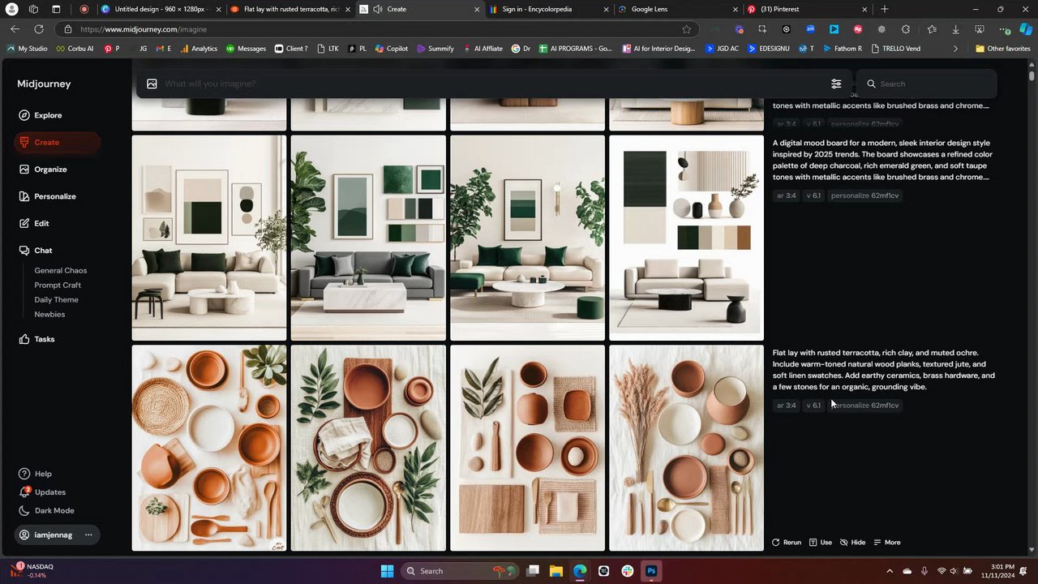
Task: Open Photoshop from the Windows taskbar
Action: coord(651,571)
